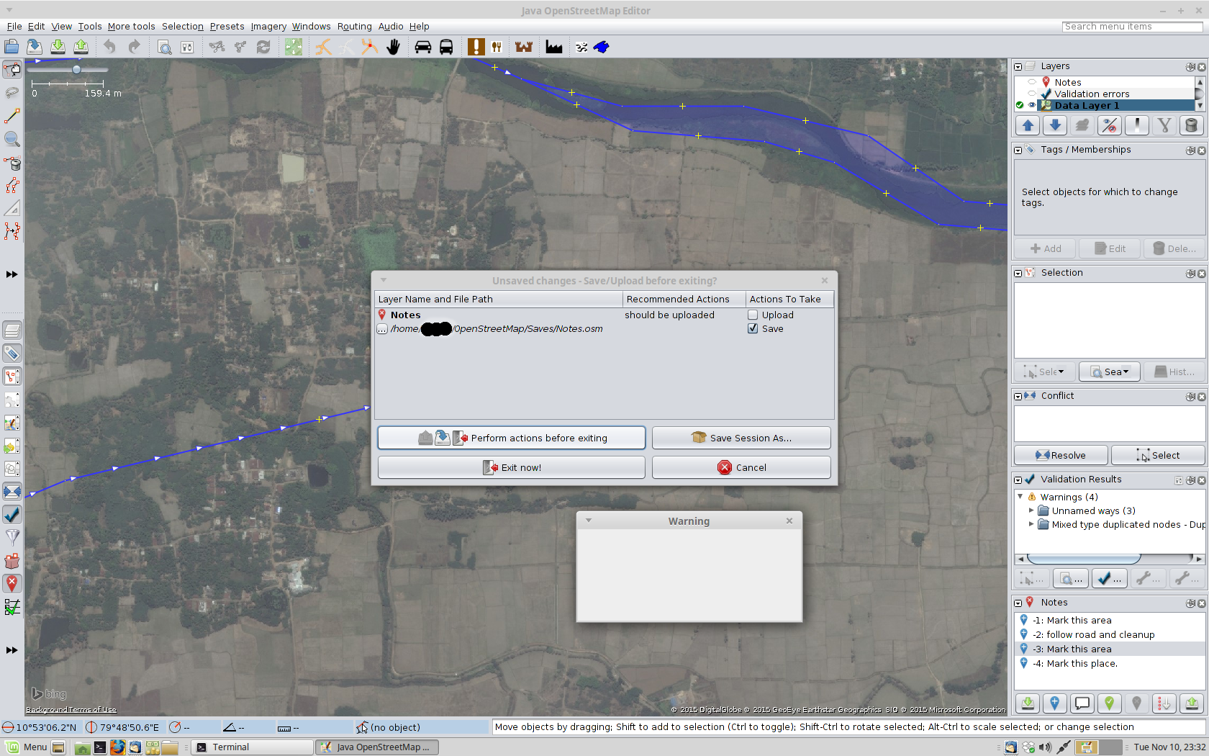Toggle visibility eye of Data Layer 1
1209x756 pixels.
(1032, 105)
